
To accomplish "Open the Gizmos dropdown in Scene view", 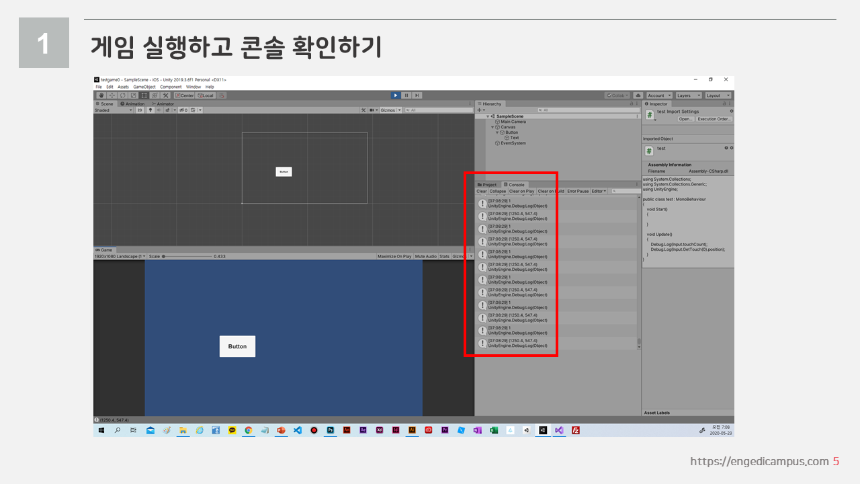I will point(391,110).
